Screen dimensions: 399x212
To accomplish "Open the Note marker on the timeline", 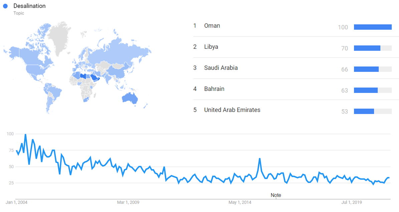I will [276, 195].
